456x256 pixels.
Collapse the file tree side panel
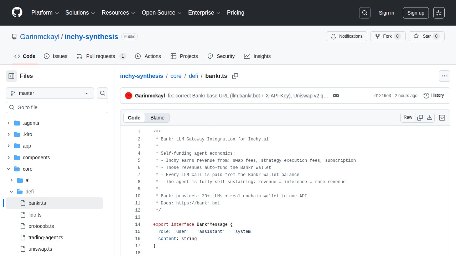point(11,76)
